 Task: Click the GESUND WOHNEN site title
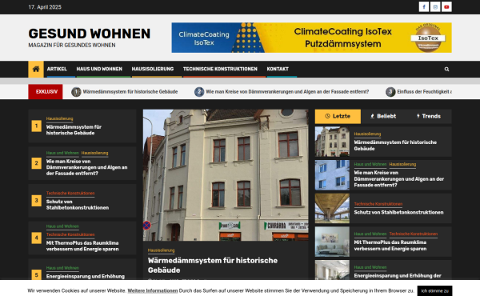[x=90, y=34]
